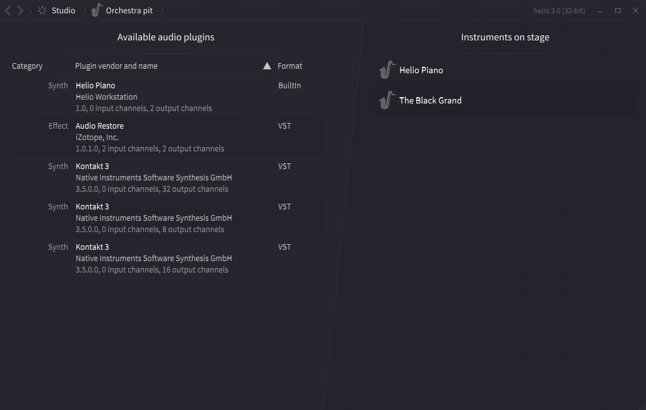
Task: Click the forward navigation arrow
Action: (20, 11)
